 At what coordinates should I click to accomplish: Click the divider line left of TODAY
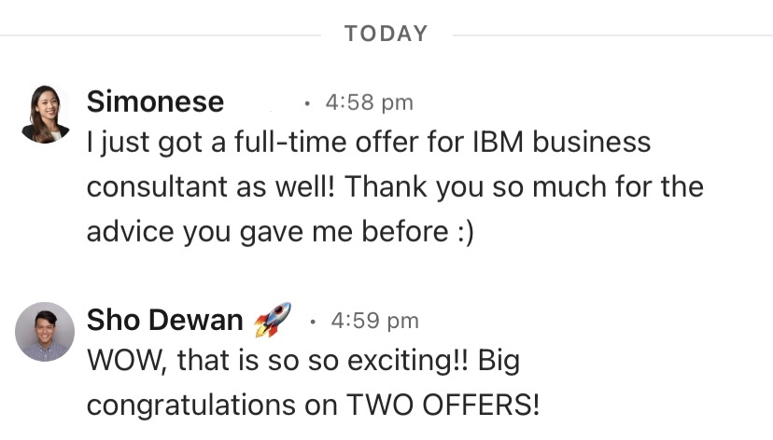[x=159, y=34]
